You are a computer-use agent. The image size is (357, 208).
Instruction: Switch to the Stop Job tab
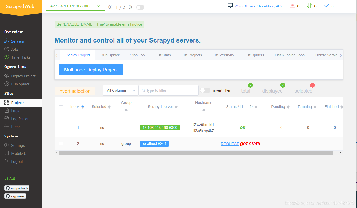coord(137,55)
